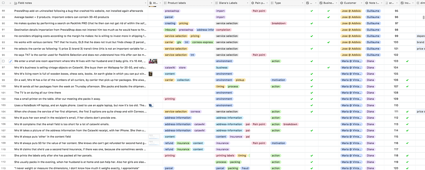This screenshot has width=425, height=170.
Task: Open the Busine... column dropdown arrow
Action: pos(337,3)
